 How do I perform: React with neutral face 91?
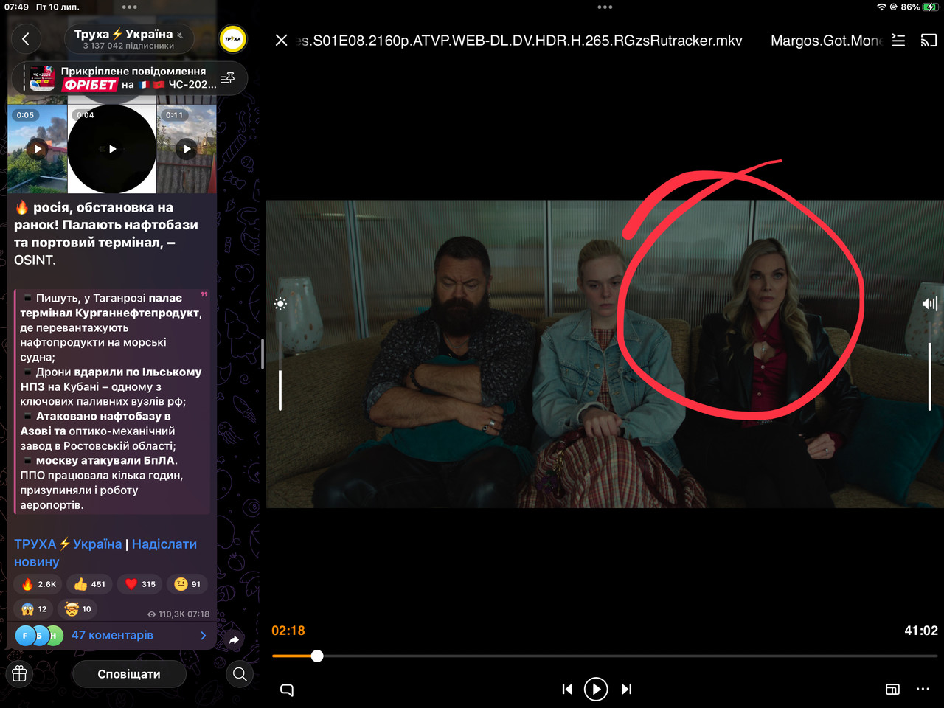click(x=187, y=584)
